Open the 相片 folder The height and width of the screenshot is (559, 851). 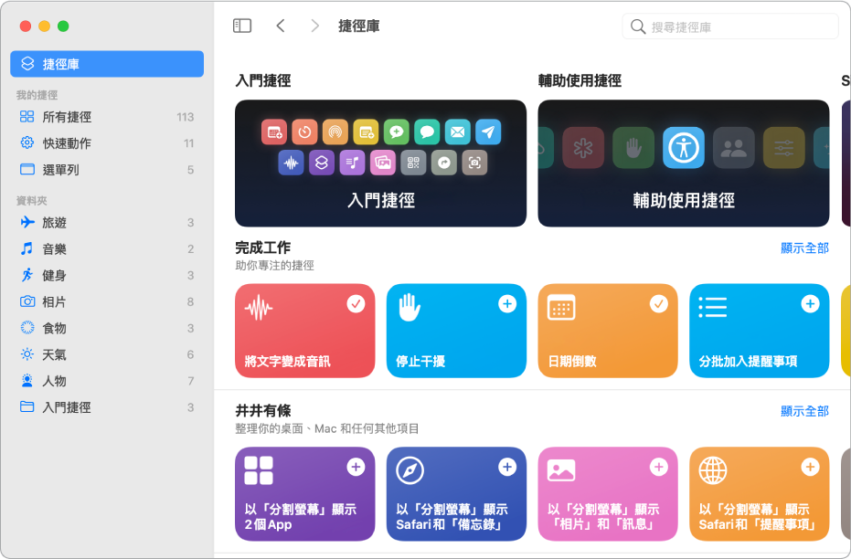pyautogui.click(x=107, y=301)
